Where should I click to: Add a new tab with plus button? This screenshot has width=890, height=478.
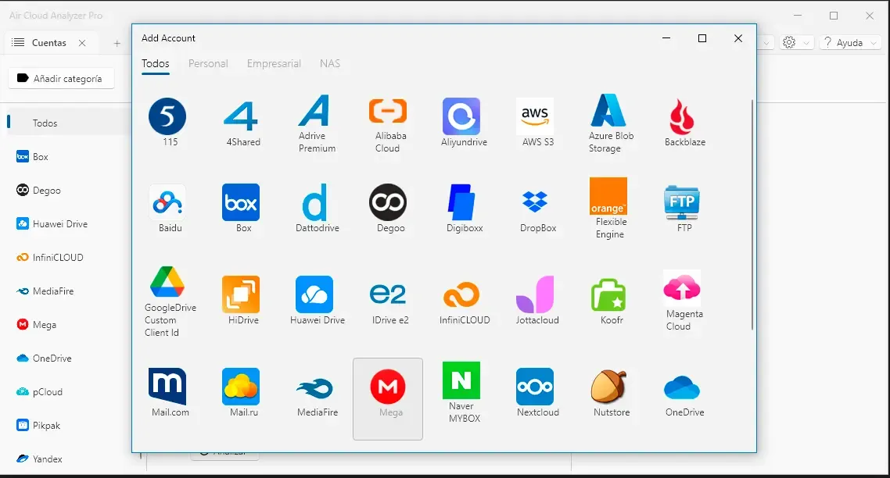117,43
